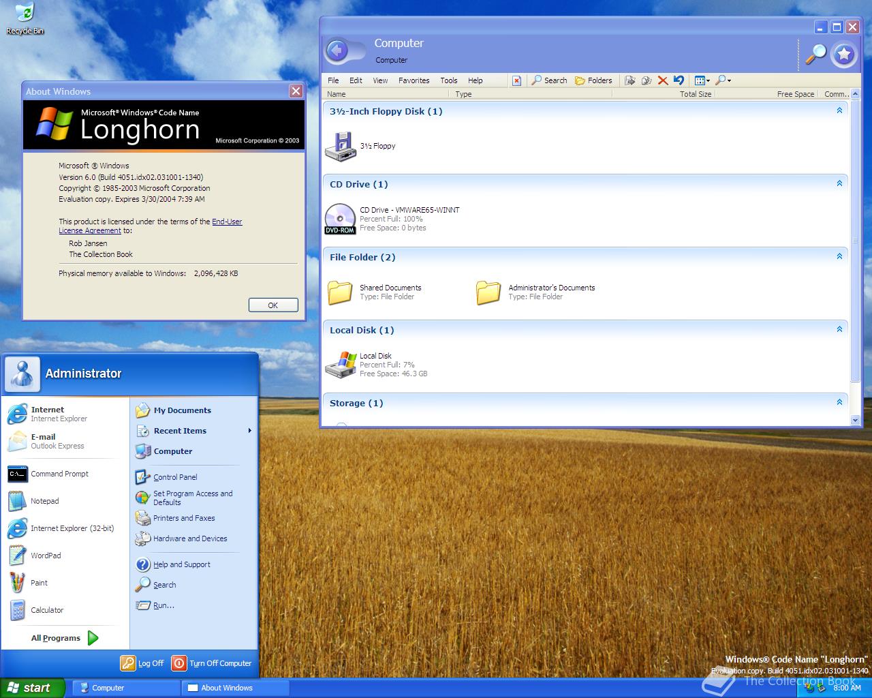Open the Views dropdown in the toolbar
This screenshot has height=698, width=872.
pyautogui.click(x=702, y=80)
